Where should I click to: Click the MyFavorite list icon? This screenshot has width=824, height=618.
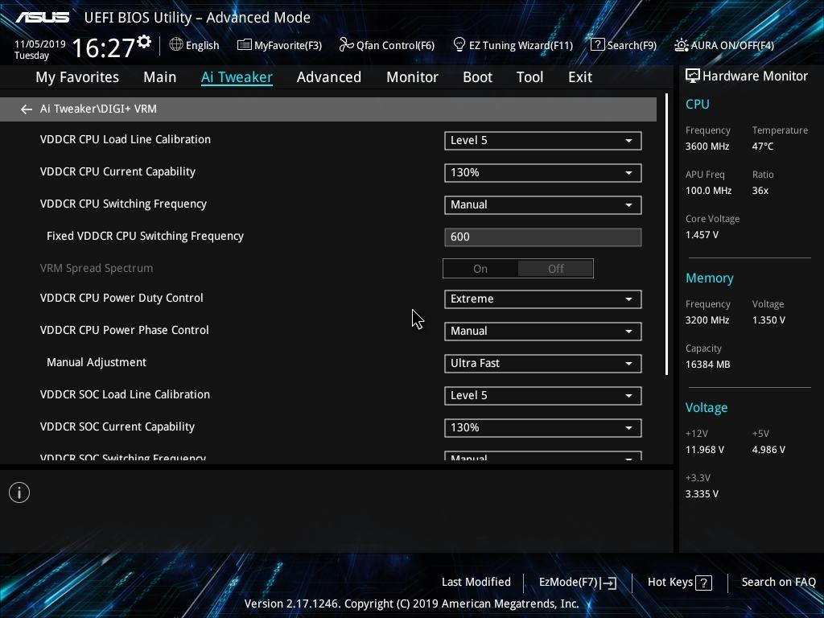(244, 45)
